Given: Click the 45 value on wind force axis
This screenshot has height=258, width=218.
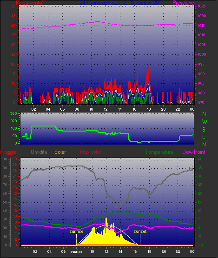Looking at the screenshot, I should [x=13, y=16].
